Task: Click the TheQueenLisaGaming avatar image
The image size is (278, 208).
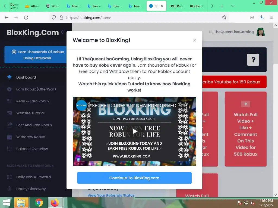Action: point(260,32)
